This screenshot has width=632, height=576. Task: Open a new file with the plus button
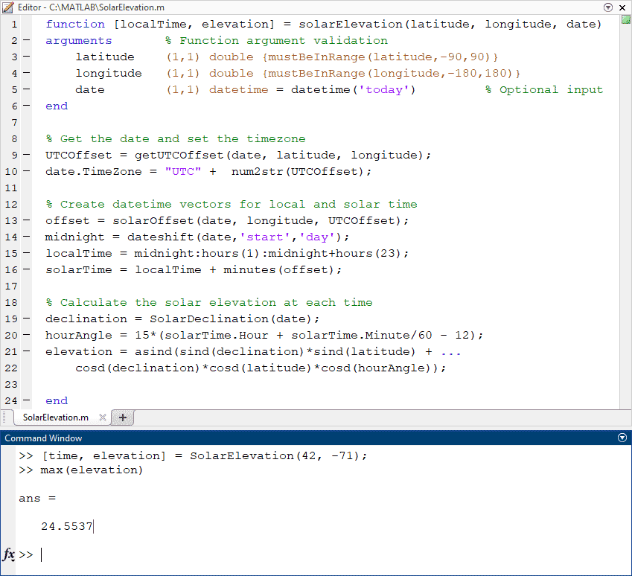point(121,417)
